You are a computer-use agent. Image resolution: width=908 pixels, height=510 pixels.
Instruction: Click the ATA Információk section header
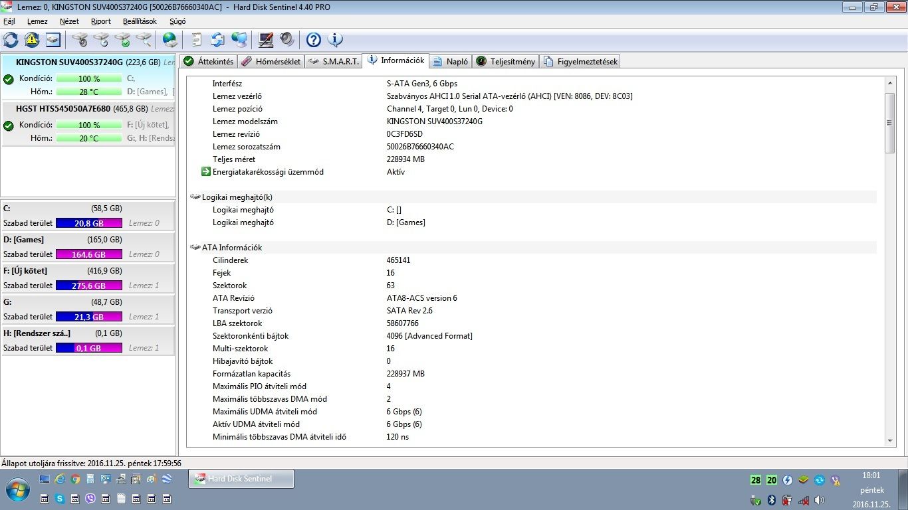tap(232, 248)
